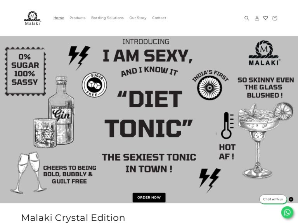This screenshot has width=298, height=223.
Task: Launch the green WhatsApp chat icon
Action: click(x=287, y=212)
